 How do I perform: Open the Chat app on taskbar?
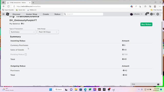pyautogui.click(x=71, y=89)
